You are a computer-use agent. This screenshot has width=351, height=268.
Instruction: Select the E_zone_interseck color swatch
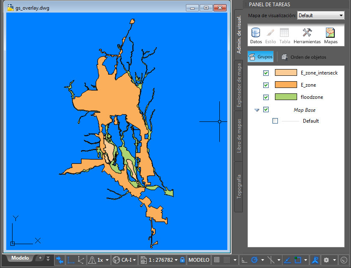[x=286, y=73]
